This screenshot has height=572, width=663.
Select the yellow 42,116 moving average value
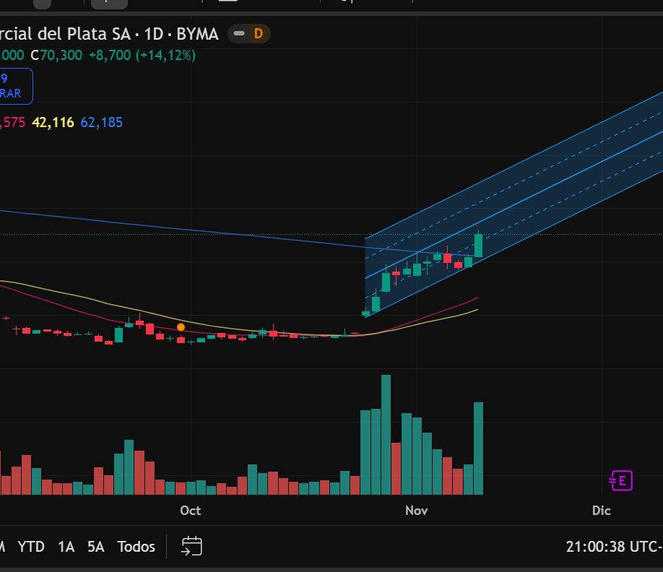pyautogui.click(x=53, y=123)
